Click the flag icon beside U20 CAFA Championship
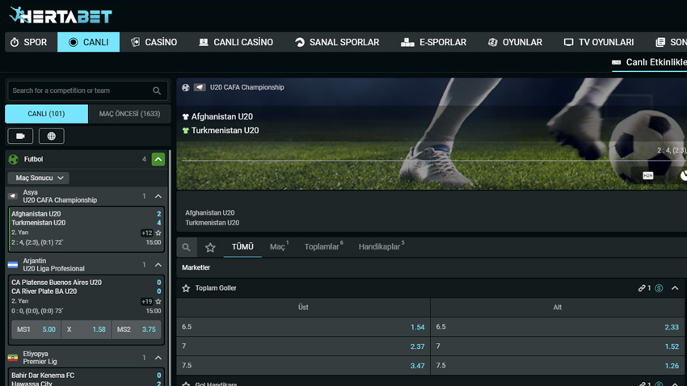The width and height of the screenshot is (687, 386). click(x=200, y=87)
